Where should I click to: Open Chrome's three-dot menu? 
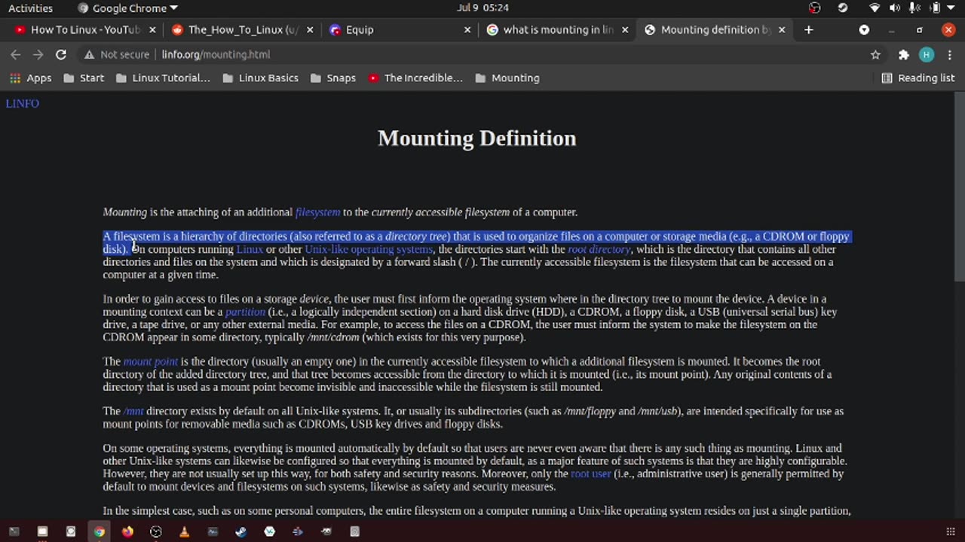(949, 54)
